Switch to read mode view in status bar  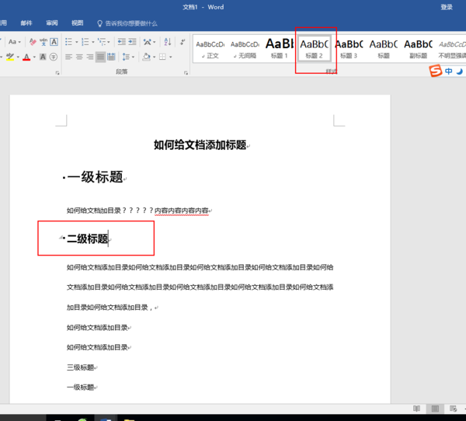(417, 409)
